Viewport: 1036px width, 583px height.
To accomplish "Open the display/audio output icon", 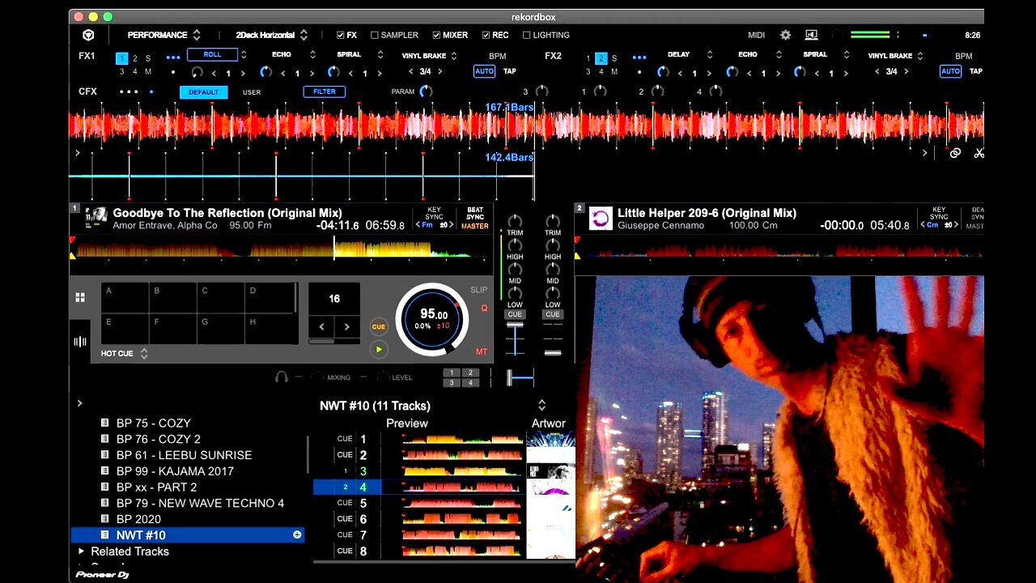I will tap(811, 35).
